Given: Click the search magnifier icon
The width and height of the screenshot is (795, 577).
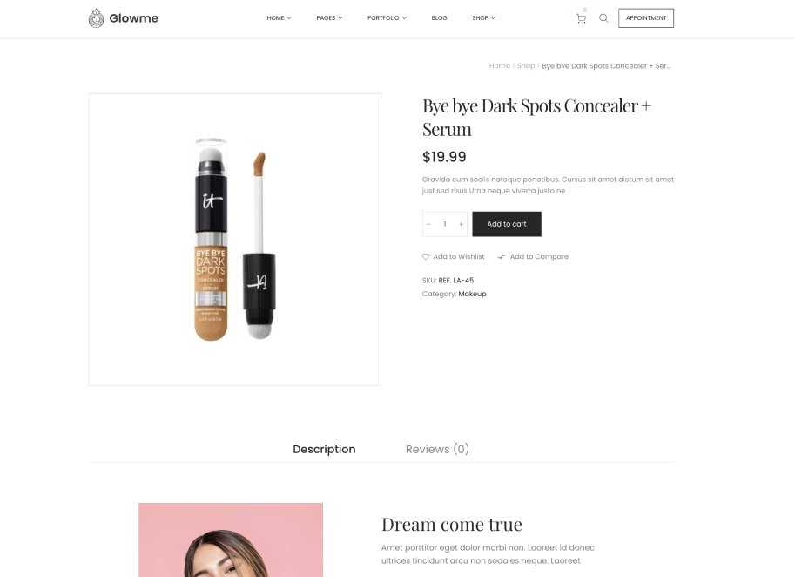Looking at the screenshot, I should (603, 18).
